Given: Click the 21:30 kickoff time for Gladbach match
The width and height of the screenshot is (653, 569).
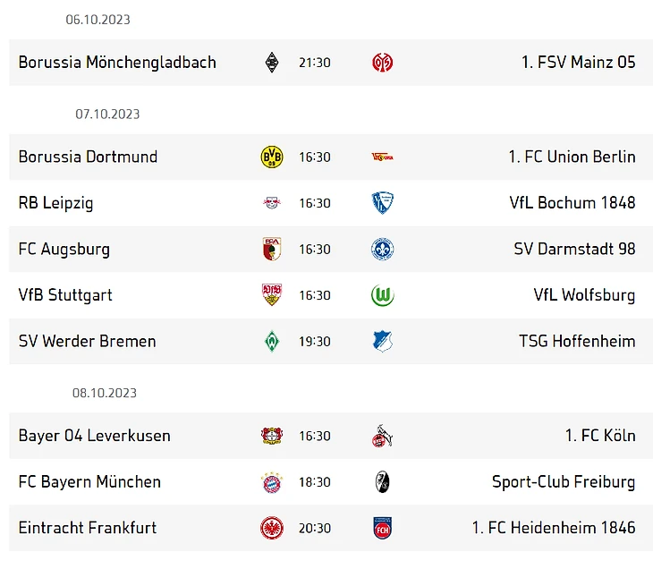Looking at the screenshot, I should tap(315, 63).
